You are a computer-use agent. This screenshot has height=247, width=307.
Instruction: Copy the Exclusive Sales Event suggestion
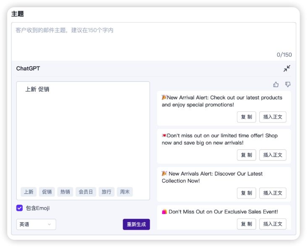pyautogui.click(x=246, y=224)
